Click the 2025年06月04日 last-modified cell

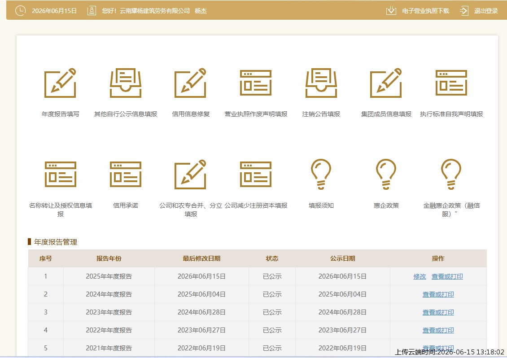pyautogui.click(x=201, y=294)
